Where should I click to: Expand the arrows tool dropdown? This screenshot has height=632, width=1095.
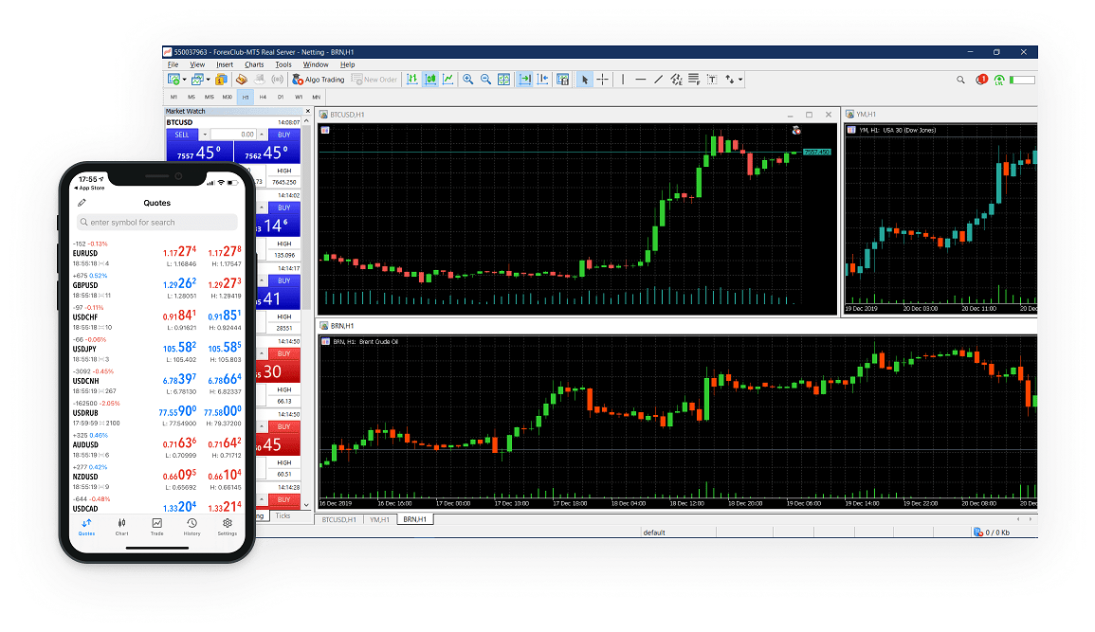click(740, 80)
